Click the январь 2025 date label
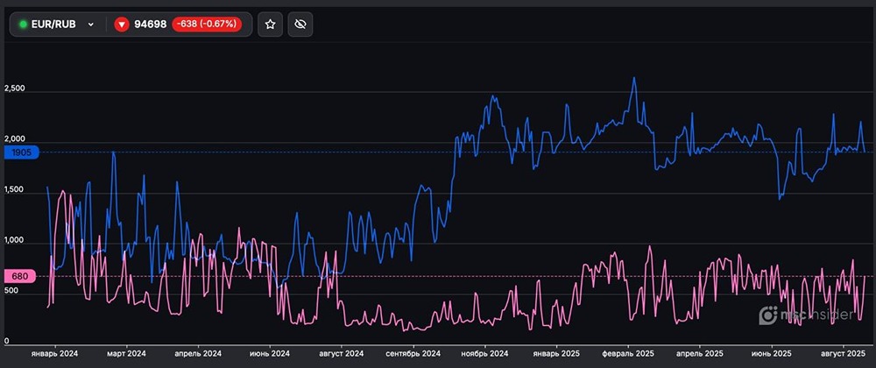 coord(556,354)
